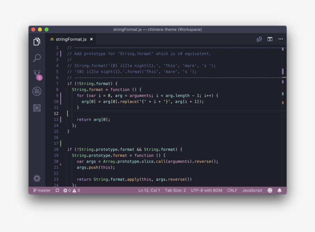Close the window with the red button
Screen dimensions: 315x232
[33, 30]
